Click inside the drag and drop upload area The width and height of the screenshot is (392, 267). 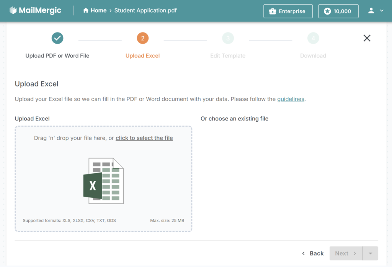103,180
